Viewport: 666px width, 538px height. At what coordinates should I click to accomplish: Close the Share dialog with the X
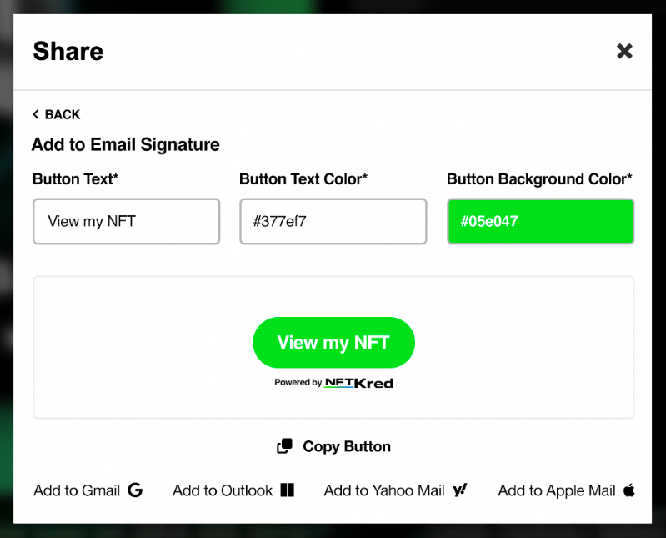coord(624,51)
